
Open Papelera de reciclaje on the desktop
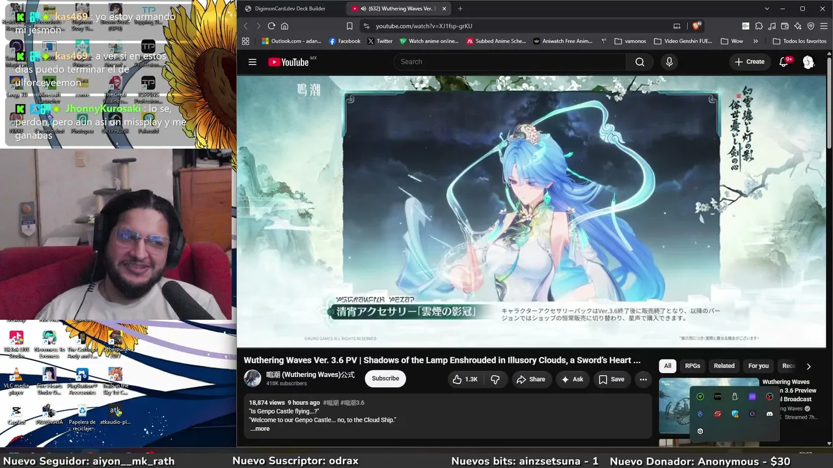click(82, 417)
